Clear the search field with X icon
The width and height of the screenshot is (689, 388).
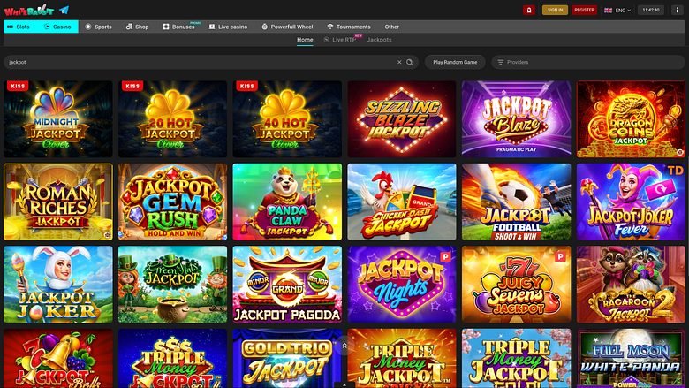pyautogui.click(x=399, y=63)
